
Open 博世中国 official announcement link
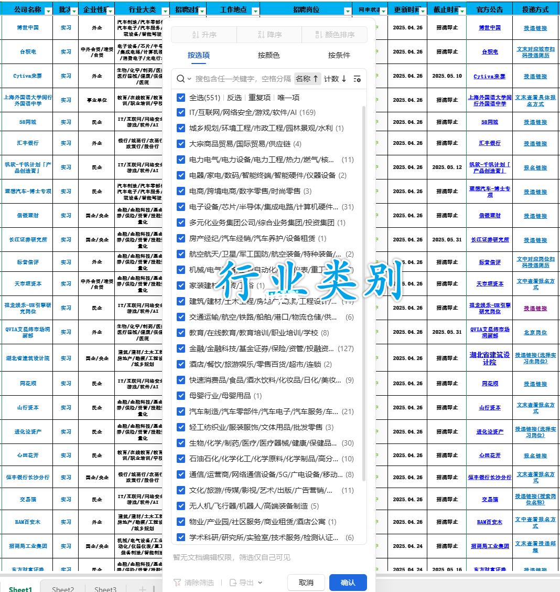(x=490, y=28)
